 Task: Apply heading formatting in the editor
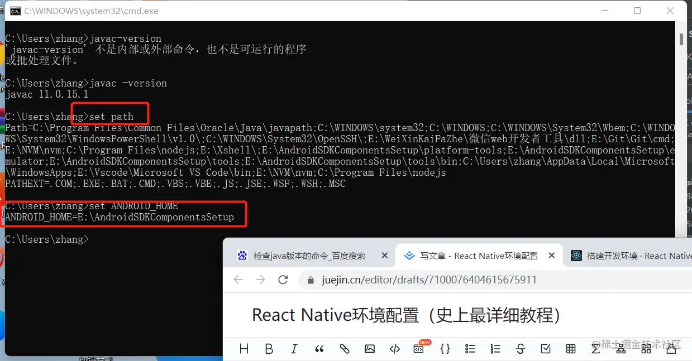pyautogui.click(x=244, y=348)
